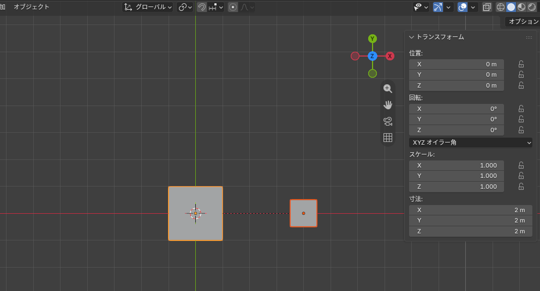Click the 寸法 Y field
This screenshot has height=291, width=540.
[x=470, y=221]
